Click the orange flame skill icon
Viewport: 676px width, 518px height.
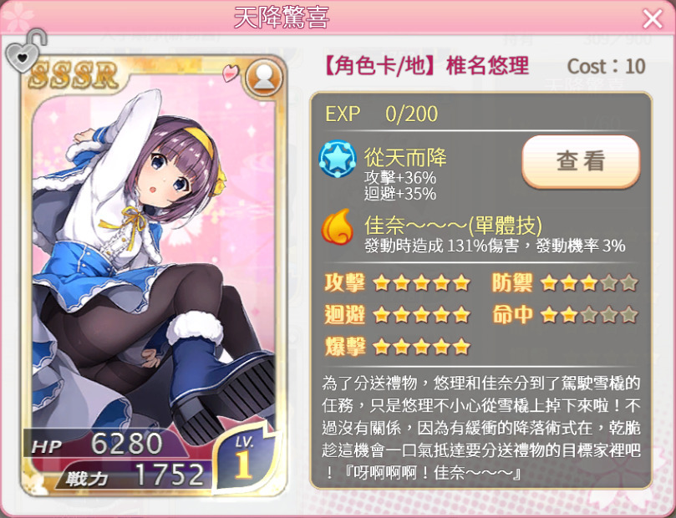(337, 226)
